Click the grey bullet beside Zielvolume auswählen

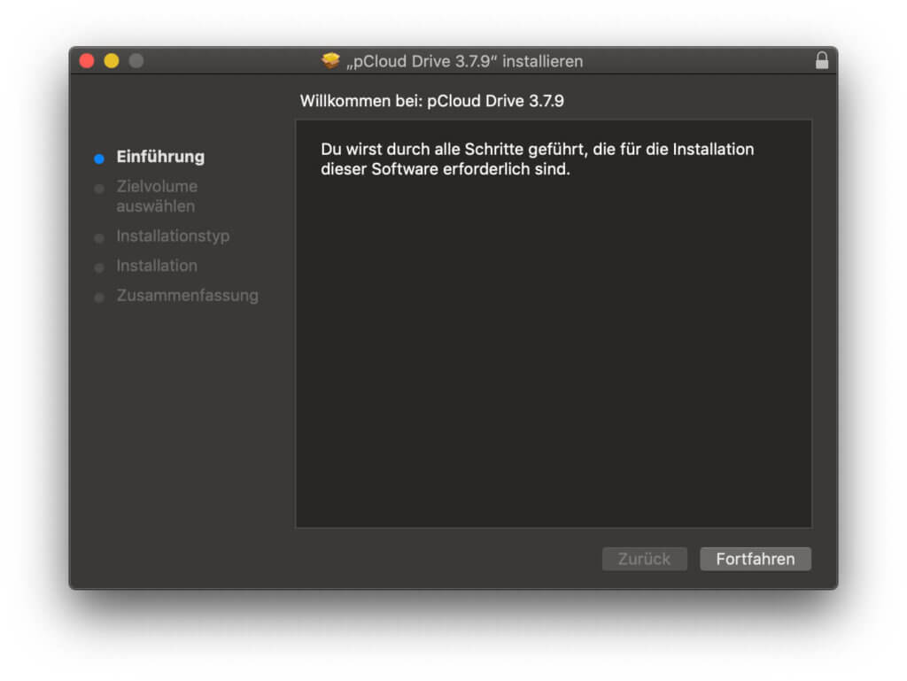[x=99, y=189]
